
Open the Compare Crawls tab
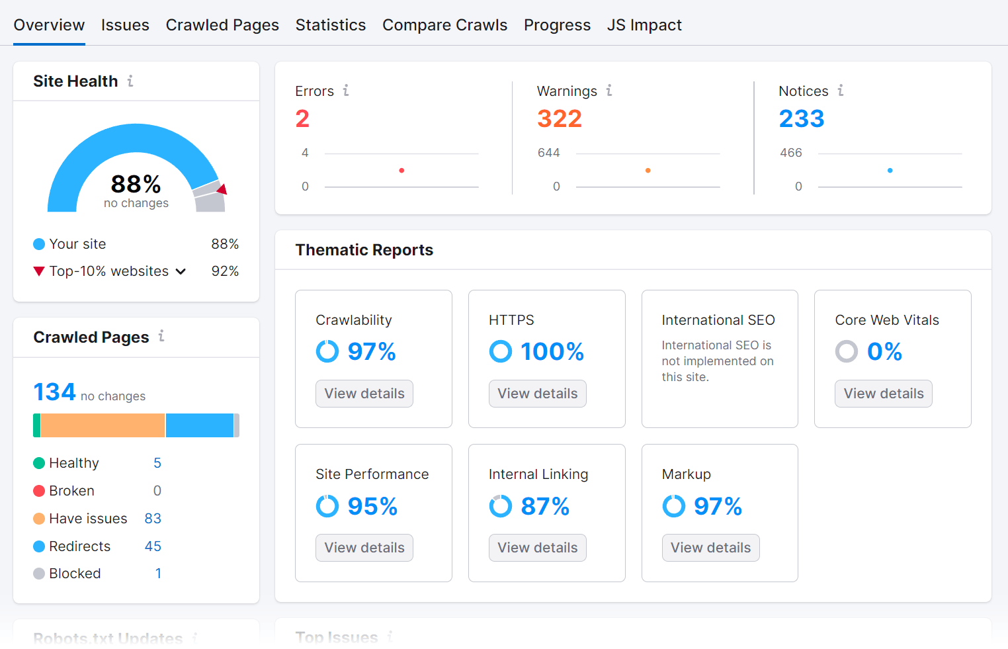(444, 24)
